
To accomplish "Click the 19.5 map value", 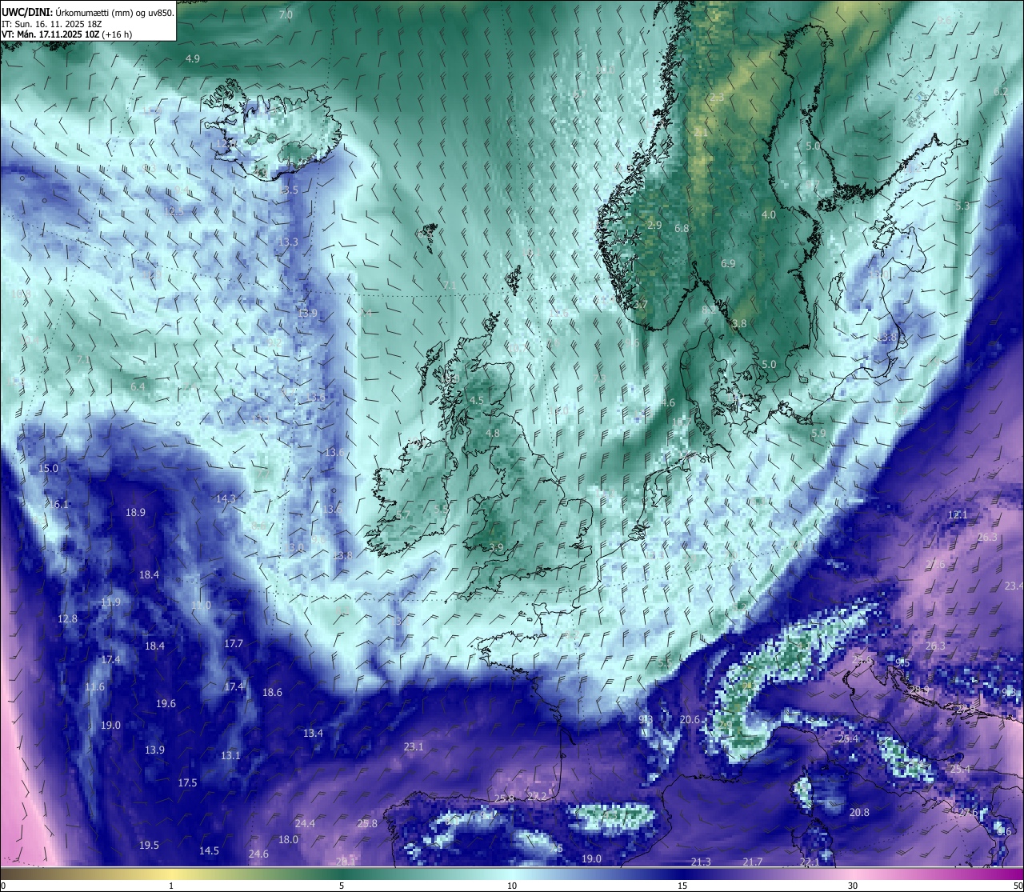I will pyautogui.click(x=150, y=845).
